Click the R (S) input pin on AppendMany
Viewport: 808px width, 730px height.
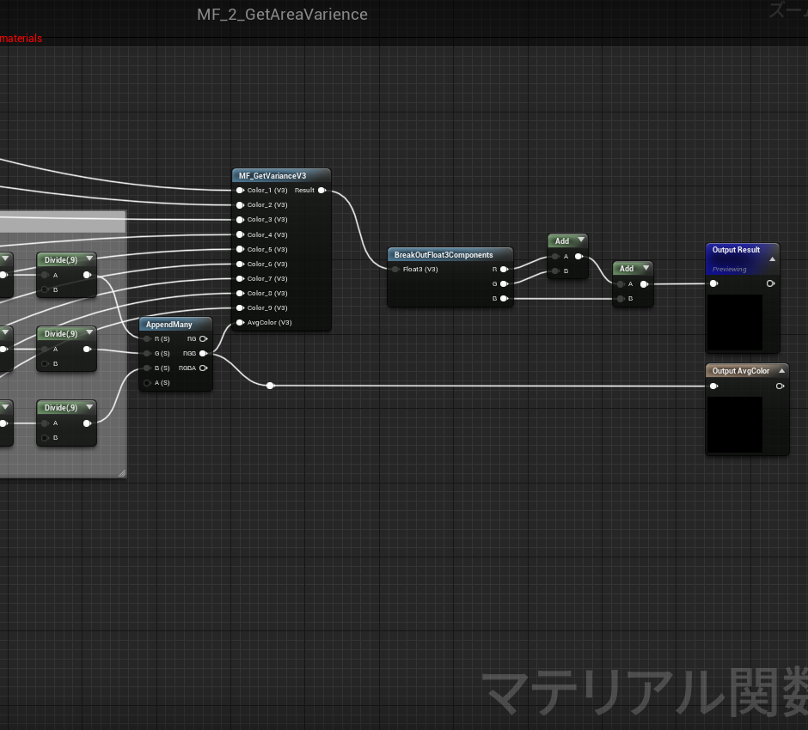[147, 338]
